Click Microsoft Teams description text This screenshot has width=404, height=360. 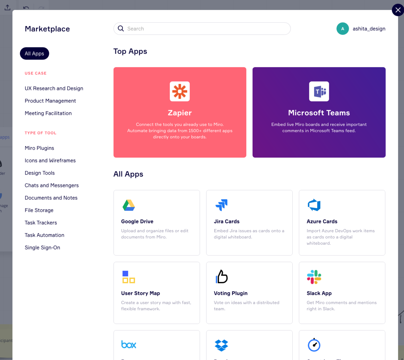pos(319,127)
